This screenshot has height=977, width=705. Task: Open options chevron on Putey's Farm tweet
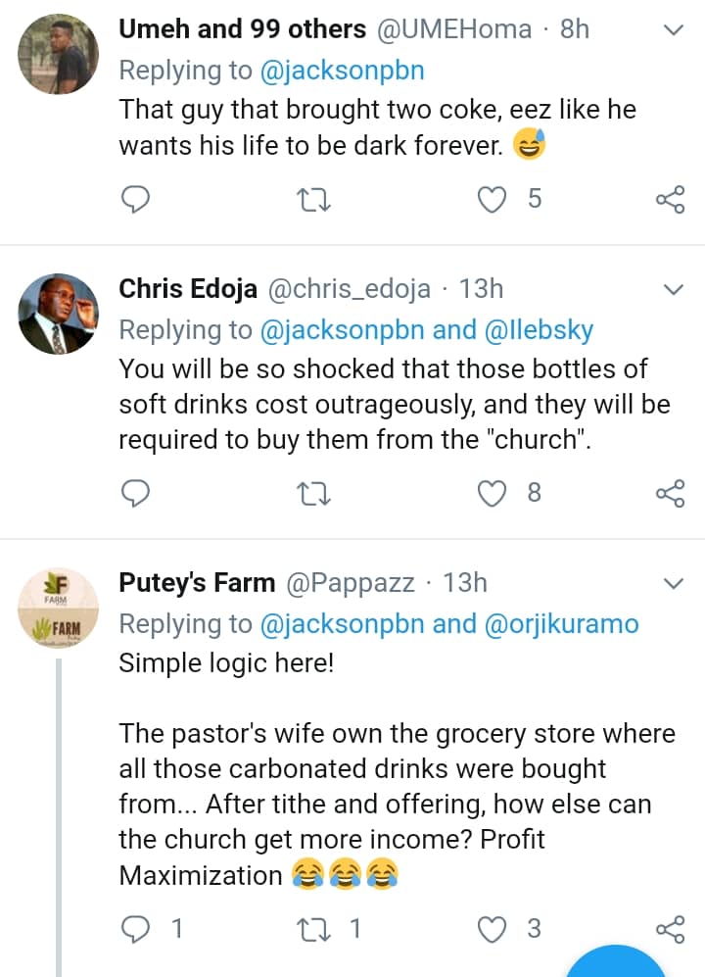pyautogui.click(x=674, y=584)
